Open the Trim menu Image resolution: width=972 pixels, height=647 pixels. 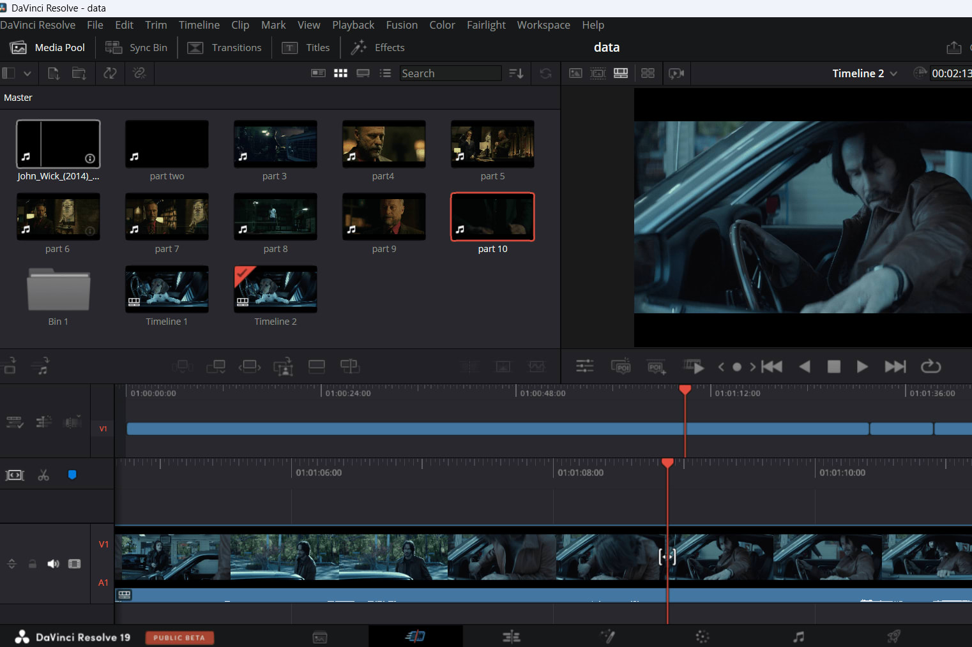tap(156, 25)
